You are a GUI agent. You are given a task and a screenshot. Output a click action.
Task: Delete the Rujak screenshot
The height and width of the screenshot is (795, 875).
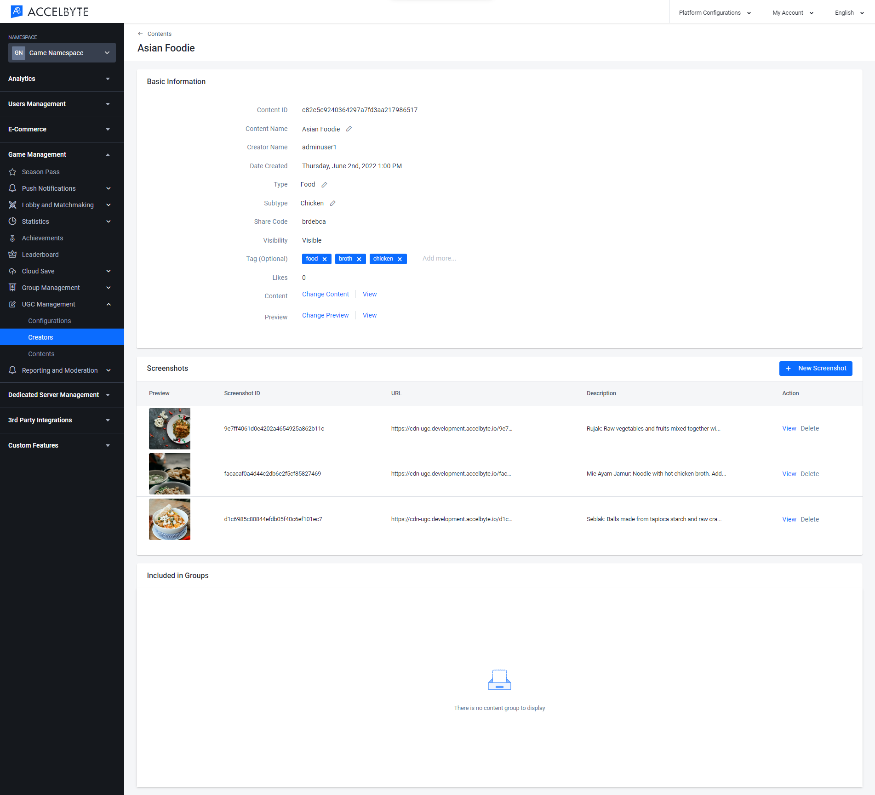click(x=810, y=428)
